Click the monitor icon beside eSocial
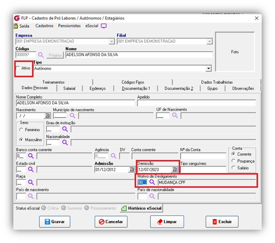Image resolution: width=275 pixels, height=243 pixels. click(x=104, y=26)
